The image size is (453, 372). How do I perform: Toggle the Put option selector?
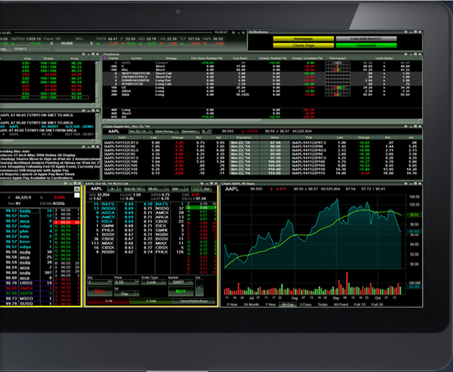[x=207, y=189]
